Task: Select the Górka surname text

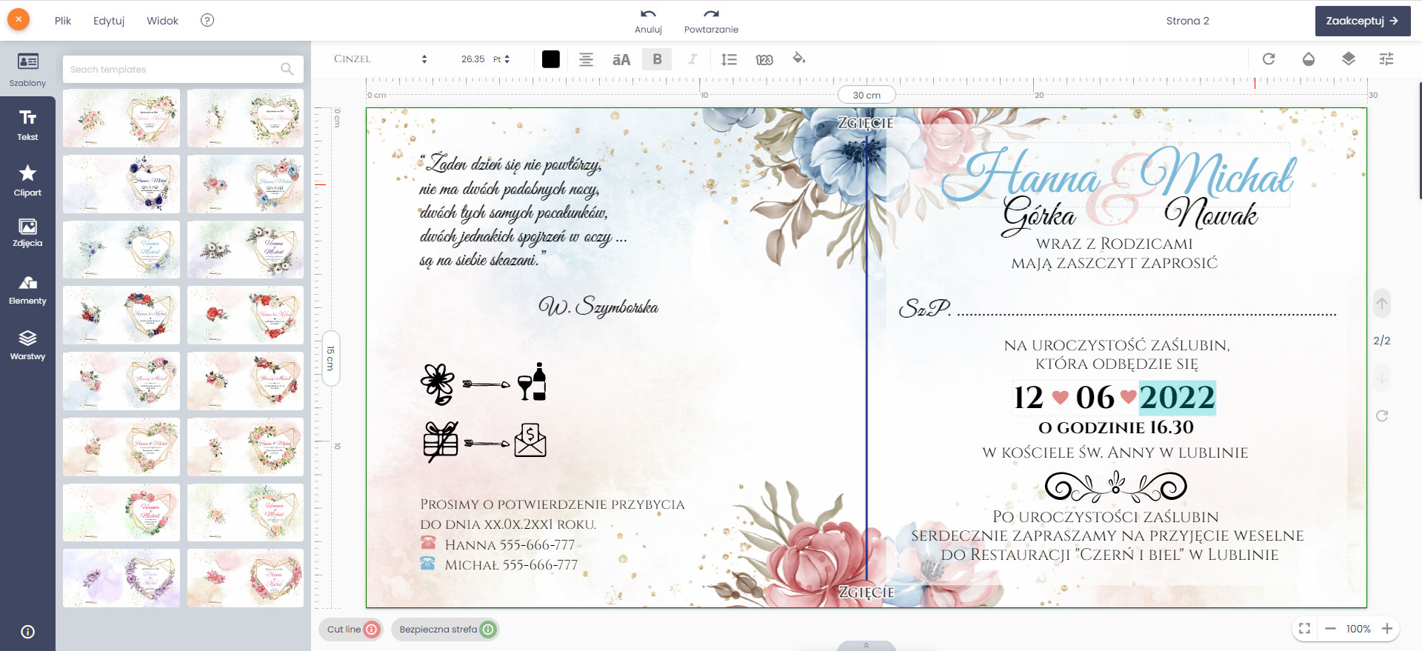Action: (x=1038, y=216)
